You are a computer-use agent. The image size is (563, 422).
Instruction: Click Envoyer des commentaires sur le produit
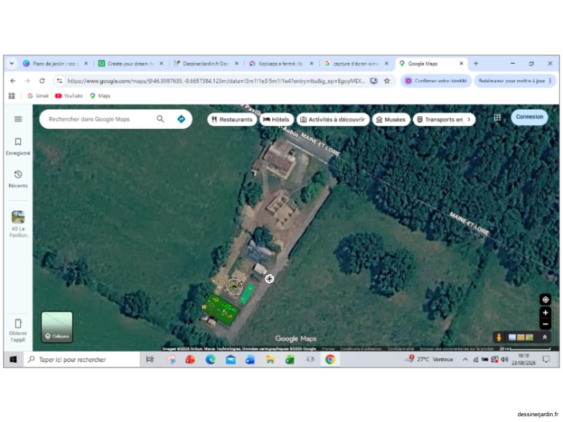457,349
